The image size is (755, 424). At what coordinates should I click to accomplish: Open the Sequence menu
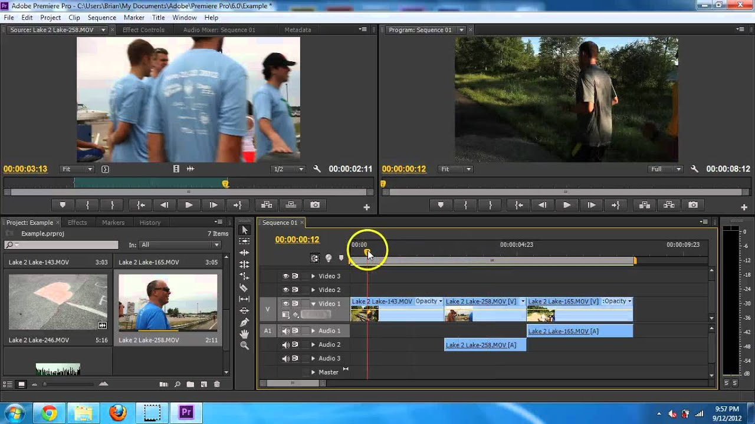tap(101, 18)
